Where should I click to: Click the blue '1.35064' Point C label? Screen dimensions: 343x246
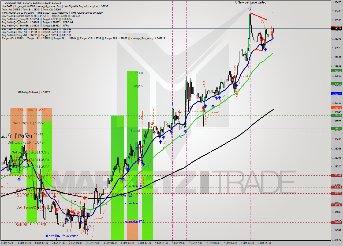tap(122, 196)
